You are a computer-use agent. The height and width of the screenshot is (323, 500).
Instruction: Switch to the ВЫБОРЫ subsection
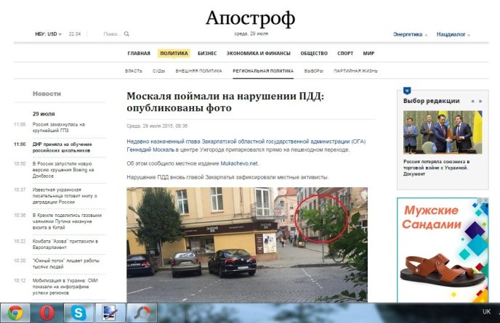314,70
